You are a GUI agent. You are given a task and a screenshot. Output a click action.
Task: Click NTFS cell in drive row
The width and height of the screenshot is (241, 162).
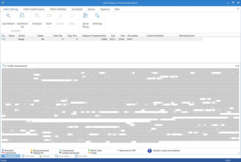pyautogui.click(x=130, y=39)
